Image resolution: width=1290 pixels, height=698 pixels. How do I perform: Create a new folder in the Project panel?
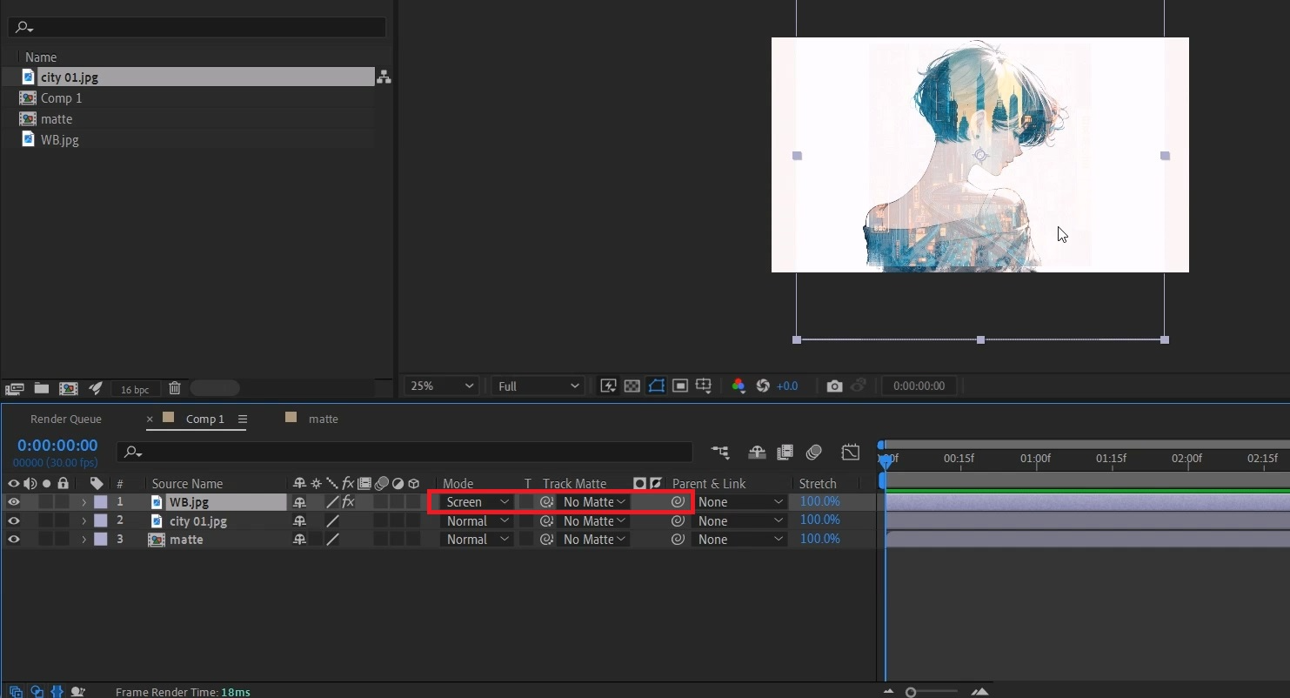pos(41,388)
